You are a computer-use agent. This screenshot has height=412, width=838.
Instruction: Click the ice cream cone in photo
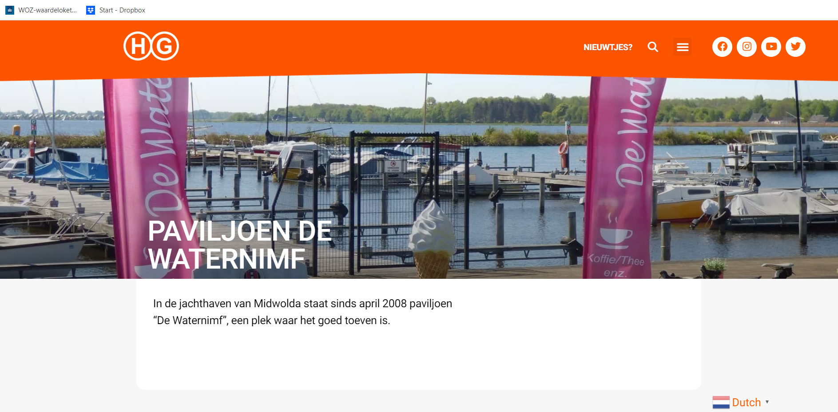pos(431,240)
